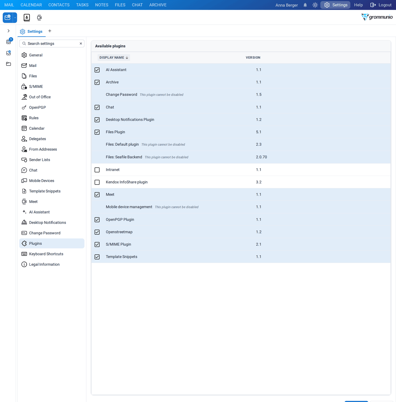Screen dimensions: 396x402
Task: Sort plugins by Version column
Action: (x=253, y=58)
